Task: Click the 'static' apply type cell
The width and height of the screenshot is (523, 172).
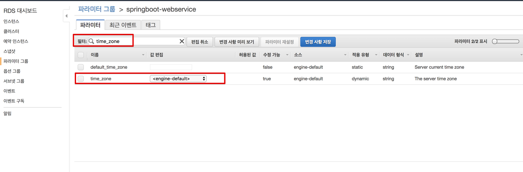Action: click(x=357, y=67)
